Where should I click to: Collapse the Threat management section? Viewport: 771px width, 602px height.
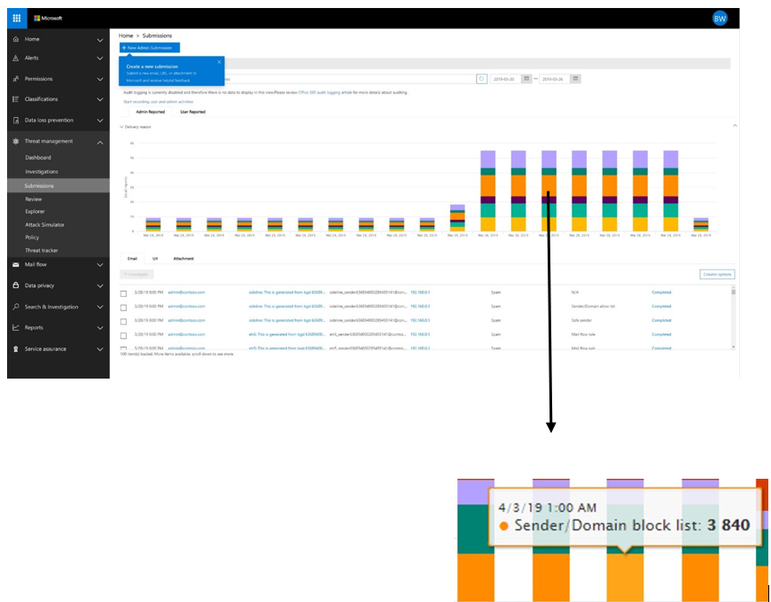[100, 142]
